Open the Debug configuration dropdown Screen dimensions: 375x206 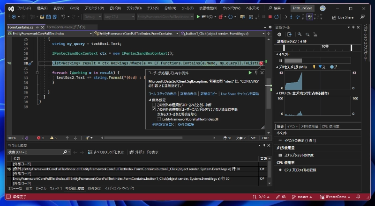(x=93, y=17)
